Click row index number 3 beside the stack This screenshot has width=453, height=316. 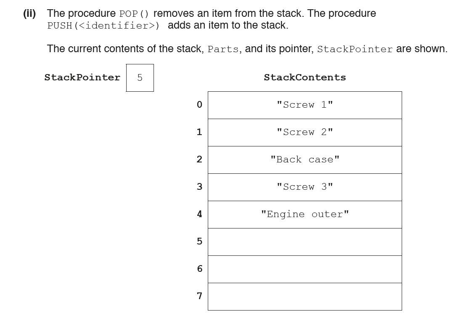click(x=199, y=186)
